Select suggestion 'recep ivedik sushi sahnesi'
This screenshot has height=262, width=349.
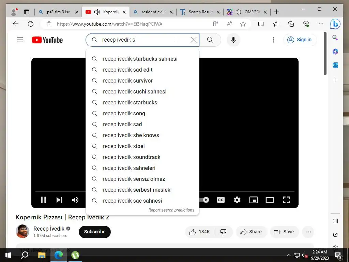142,91
